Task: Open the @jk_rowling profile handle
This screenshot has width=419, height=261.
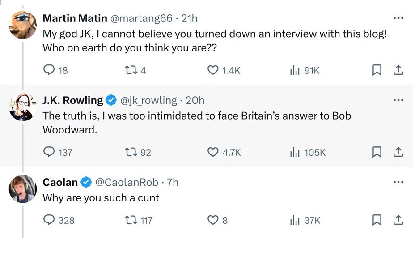Action: click(148, 100)
